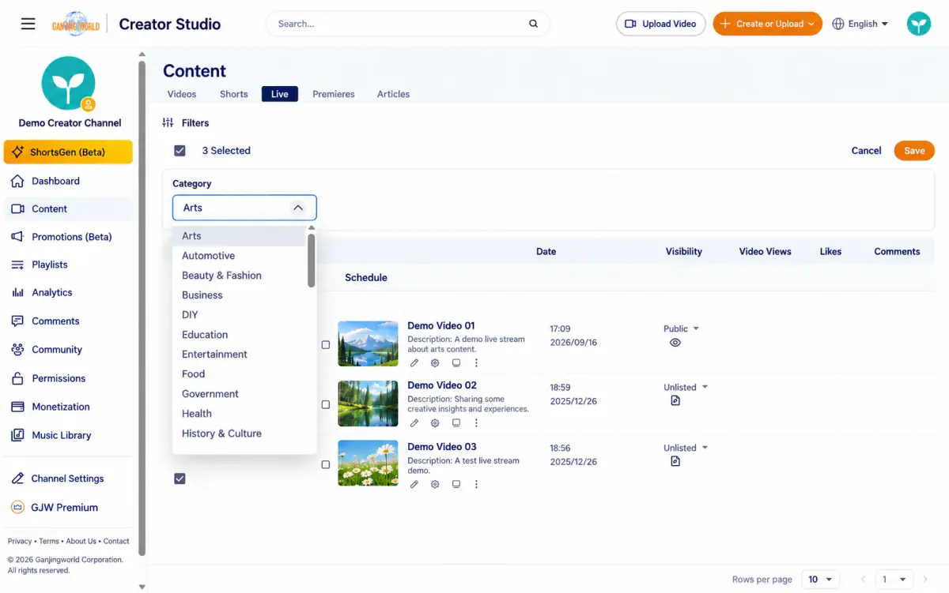Select the Education category option
The height and width of the screenshot is (593, 949).
pyautogui.click(x=240, y=335)
